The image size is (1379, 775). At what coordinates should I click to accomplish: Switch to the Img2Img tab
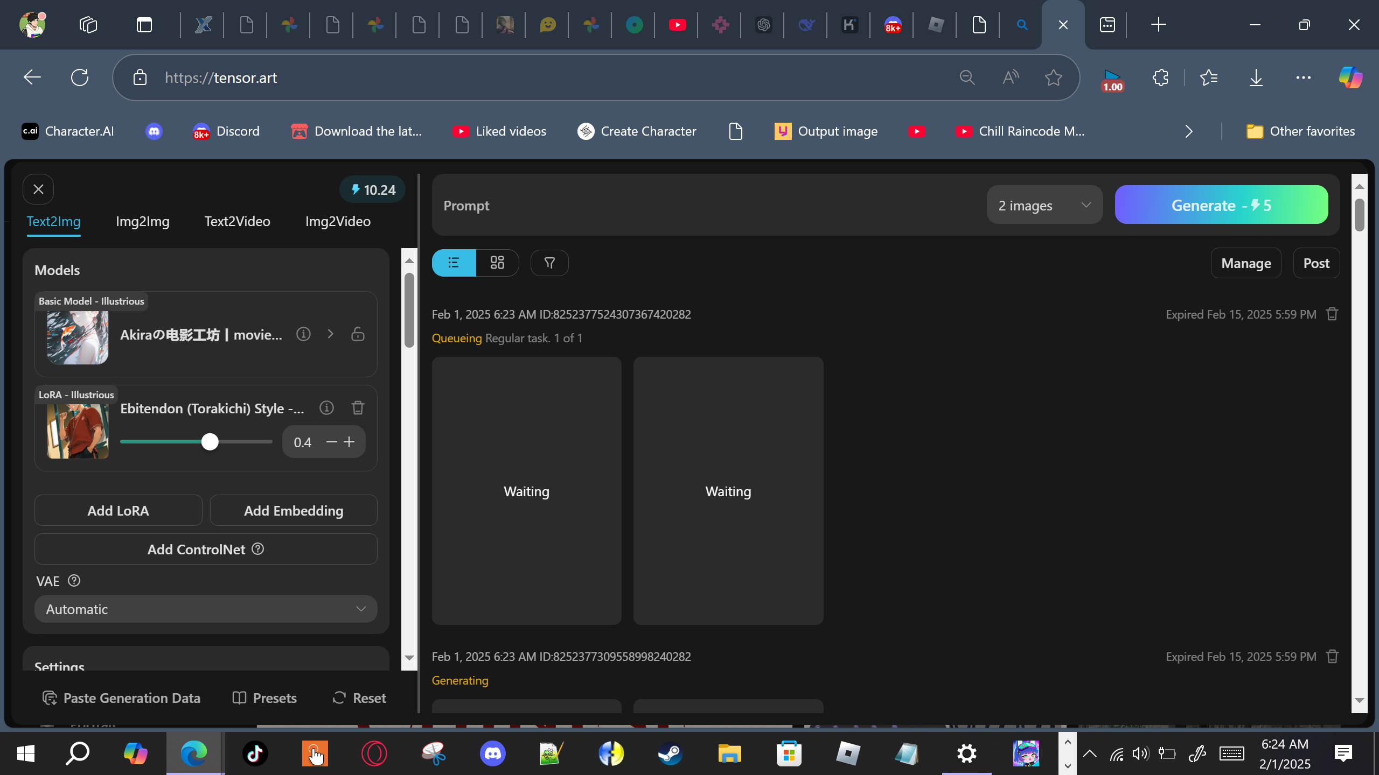coord(142,221)
